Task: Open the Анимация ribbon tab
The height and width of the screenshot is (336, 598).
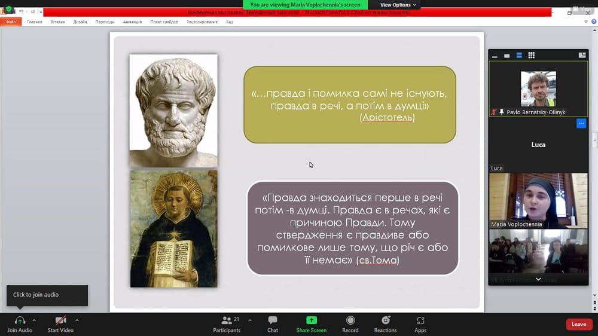Action: (132, 22)
